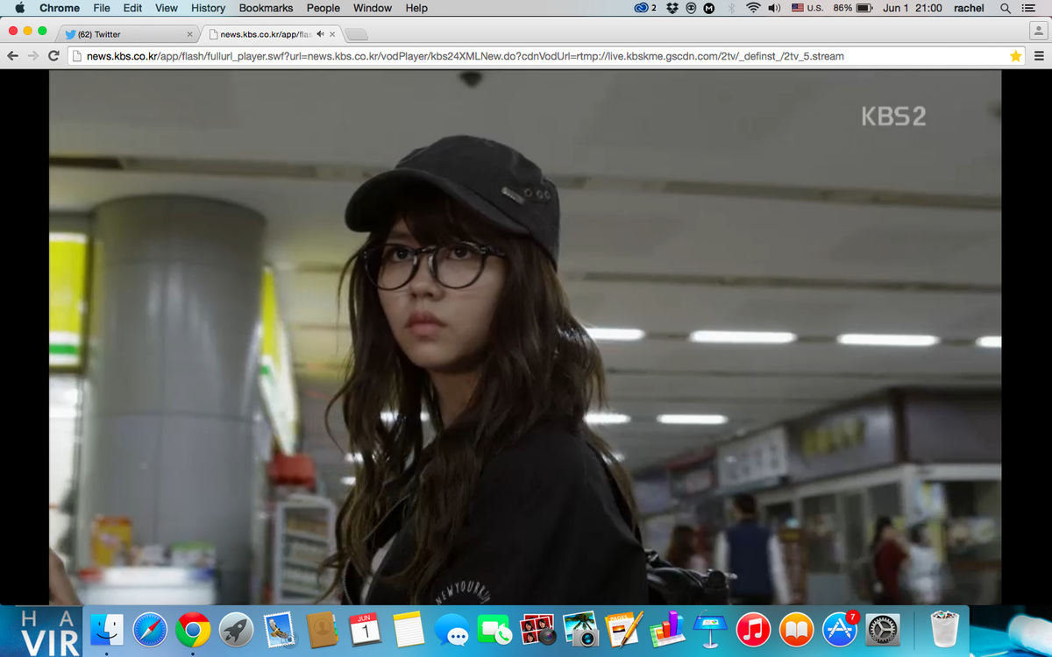This screenshot has width=1052, height=657.
Task: Bookmark this page with the star icon
Action: pos(1015,56)
